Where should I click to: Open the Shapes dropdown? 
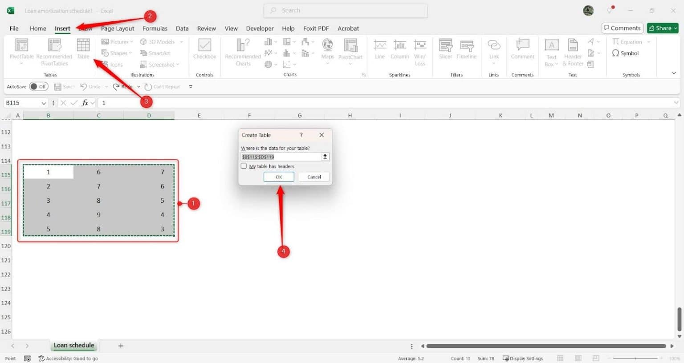[116, 53]
